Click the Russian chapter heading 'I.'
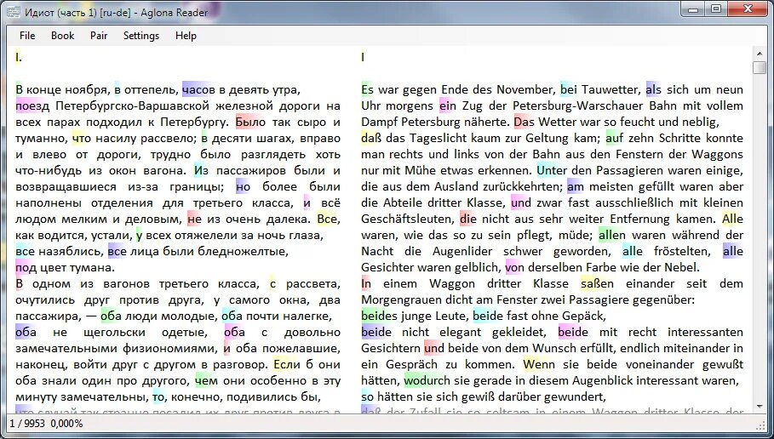The height and width of the screenshot is (439, 774). 19,57
